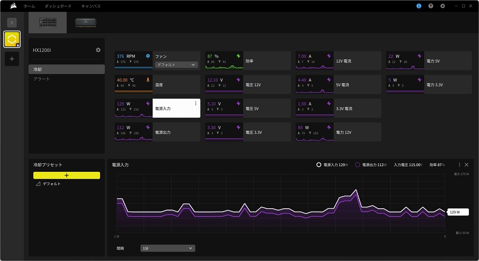Click the 電源出力 lightning icon
Image resolution: width=479 pixels, height=261 pixels.
pyautogui.click(x=148, y=127)
